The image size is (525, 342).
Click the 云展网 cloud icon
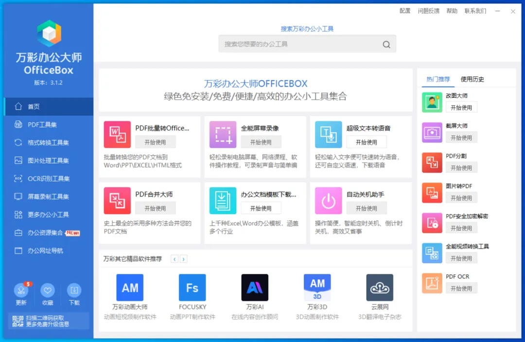pos(380,288)
